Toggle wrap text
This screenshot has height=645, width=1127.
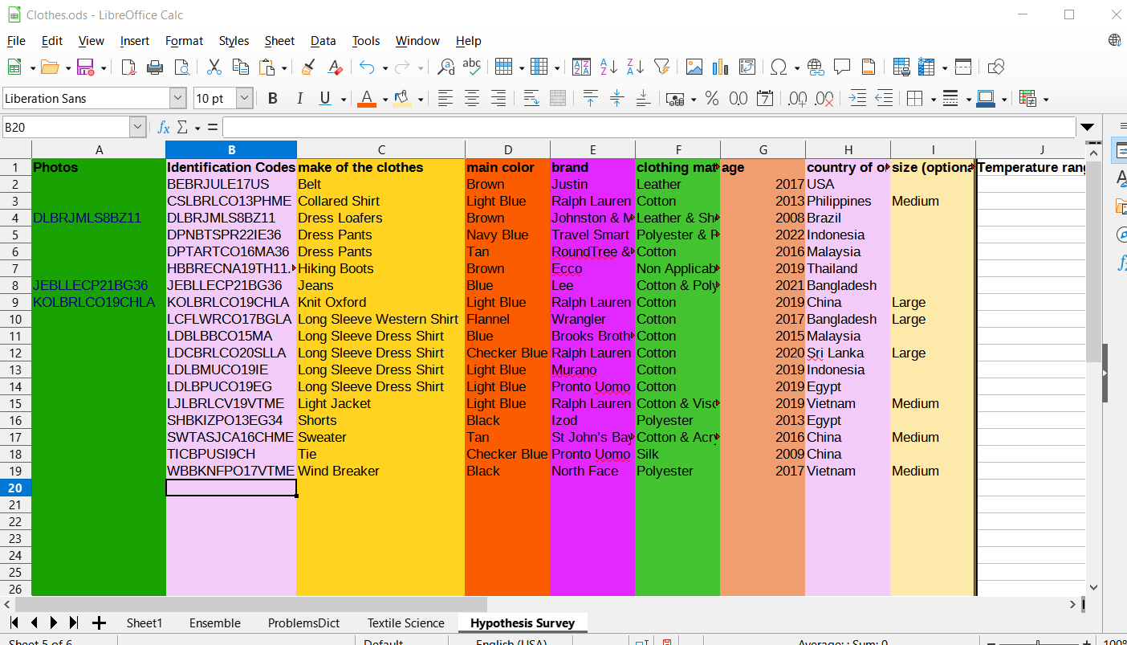(x=531, y=99)
